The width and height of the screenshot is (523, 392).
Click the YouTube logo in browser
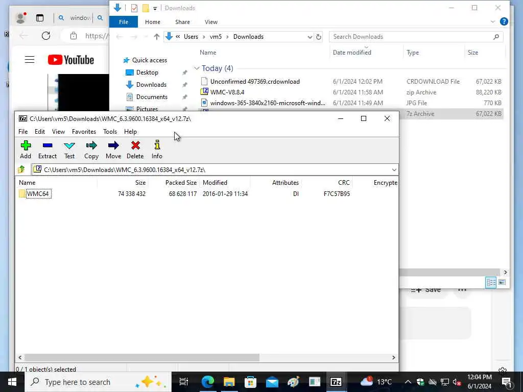[70, 60]
